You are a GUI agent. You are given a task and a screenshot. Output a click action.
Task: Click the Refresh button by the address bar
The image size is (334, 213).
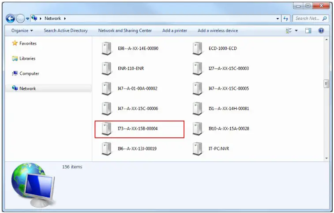click(285, 19)
